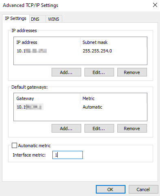Edit the default gateway entry
Screen dimensions: 160x196
click(x=99, y=128)
